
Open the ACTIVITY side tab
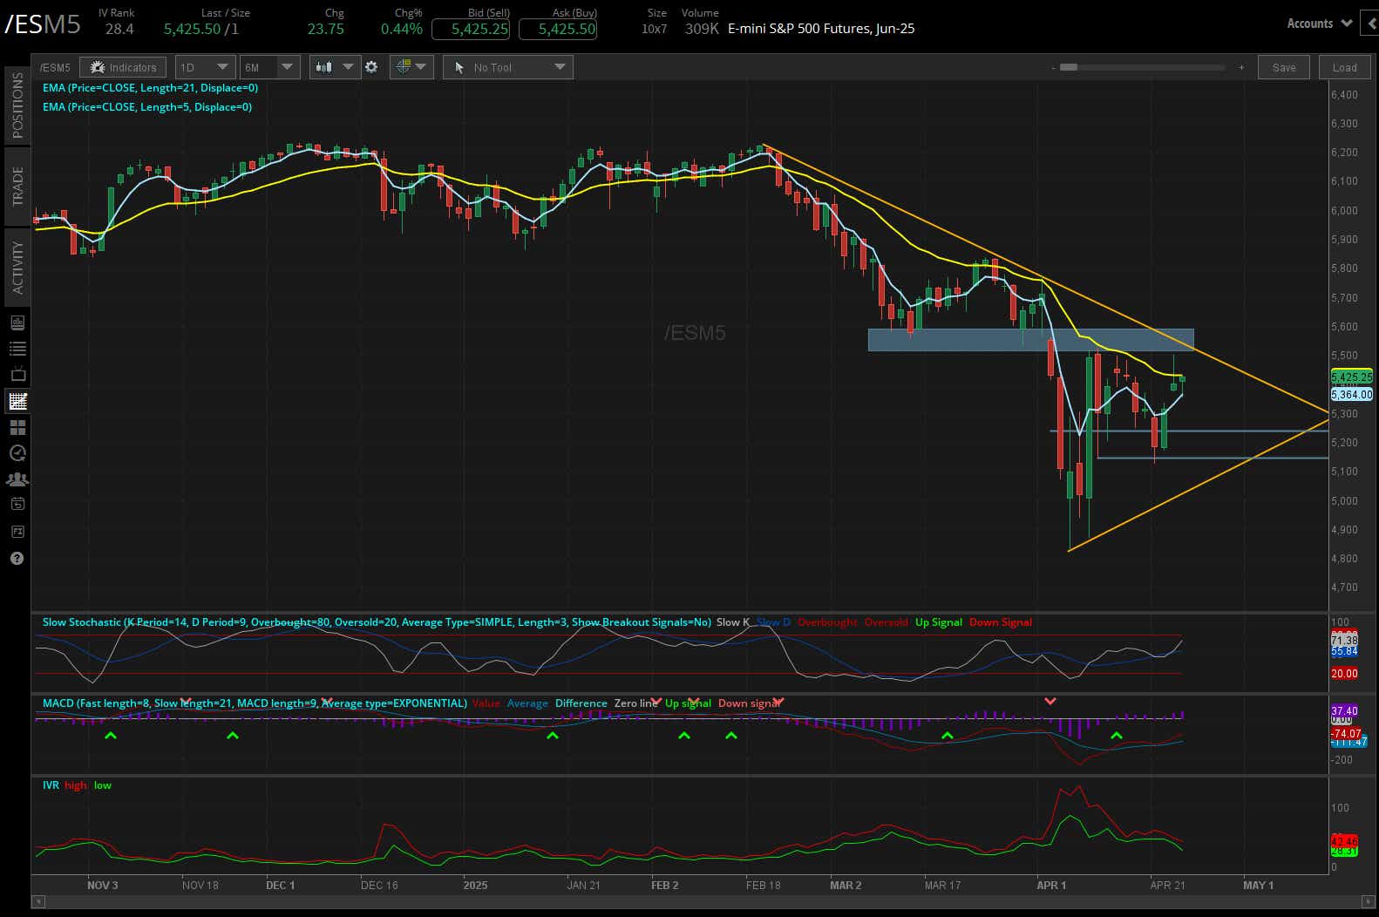(x=17, y=268)
